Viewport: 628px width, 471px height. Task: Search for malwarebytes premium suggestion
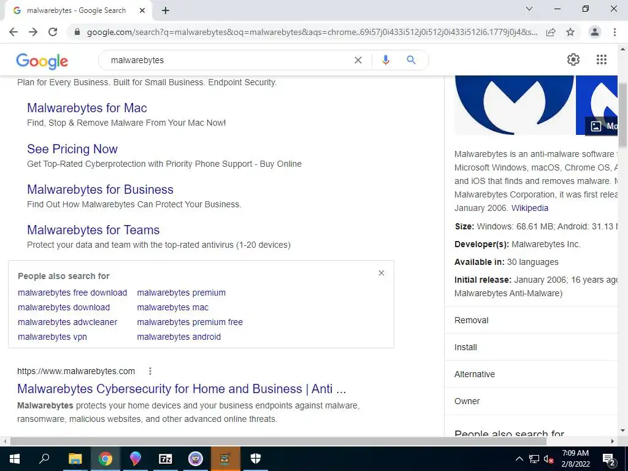click(x=181, y=293)
